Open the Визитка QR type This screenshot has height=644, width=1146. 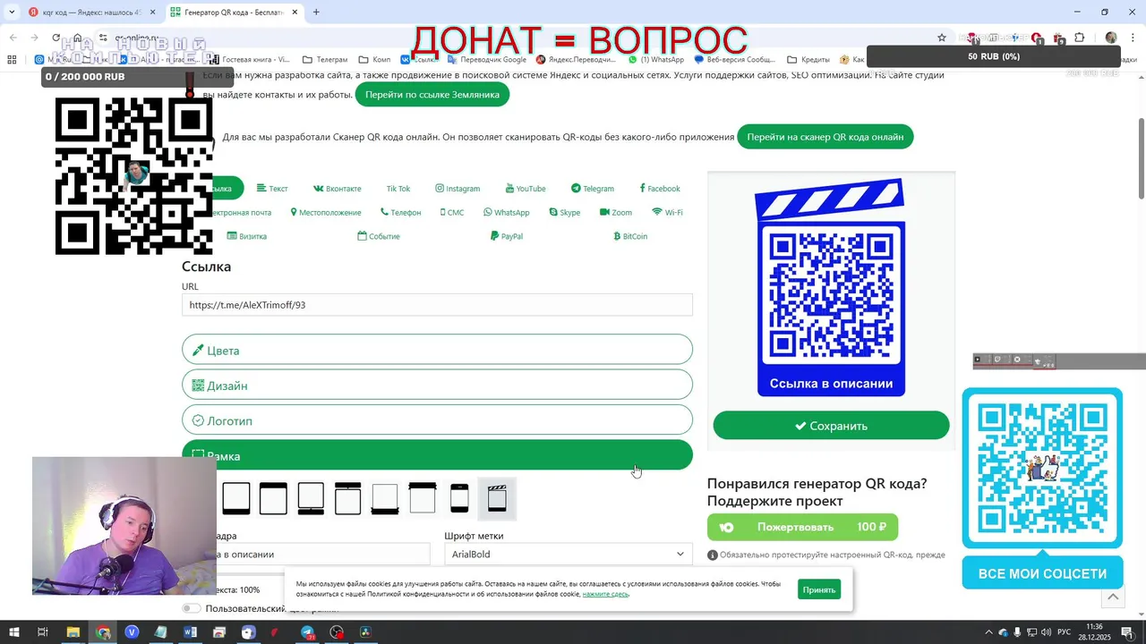click(x=247, y=236)
